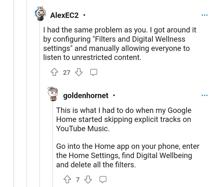
Task: Click the vote count 27
Action: (66, 72)
